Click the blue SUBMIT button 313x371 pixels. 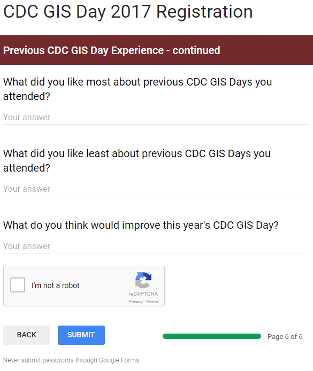(81, 335)
